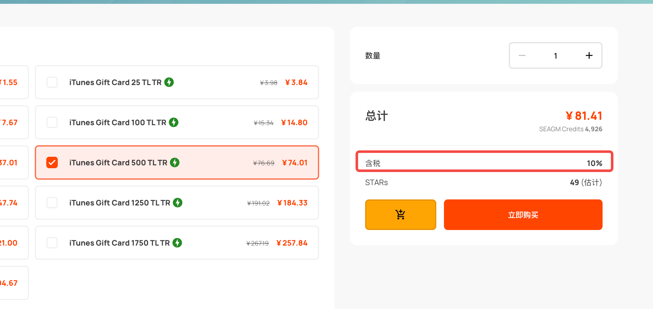The height and width of the screenshot is (309, 653).
Task: Click the STARs label
Action: tap(377, 183)
